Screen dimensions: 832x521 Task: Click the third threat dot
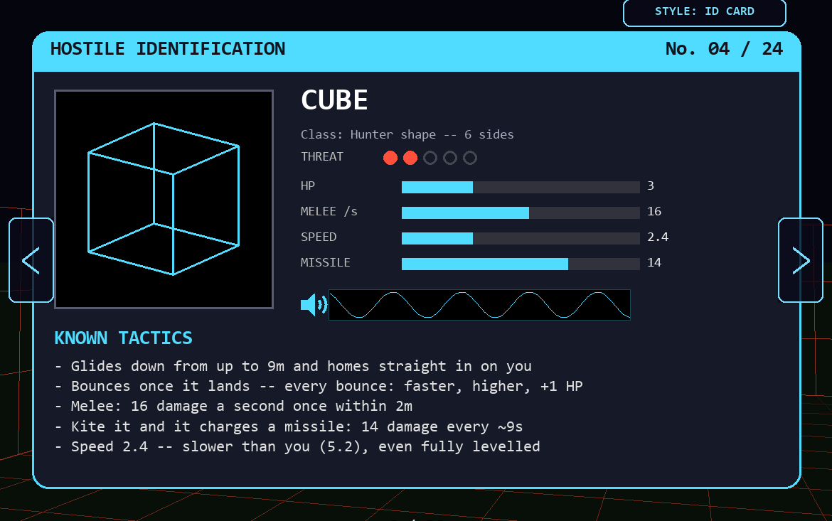[x=430, y=158]
